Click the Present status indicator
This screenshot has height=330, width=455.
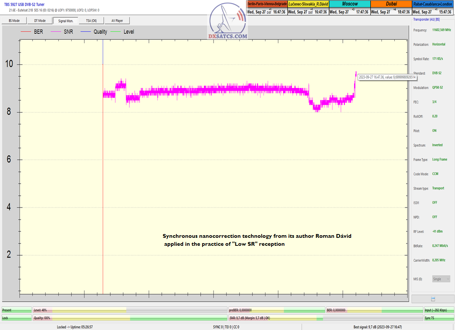pos(17,310)
